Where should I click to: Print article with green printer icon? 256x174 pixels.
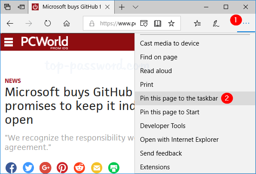coord(114,168)
